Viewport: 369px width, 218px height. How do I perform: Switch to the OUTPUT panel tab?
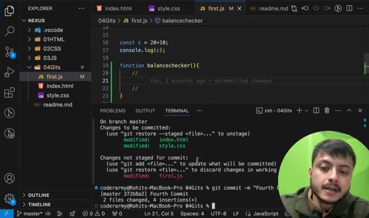pos(145,111)
